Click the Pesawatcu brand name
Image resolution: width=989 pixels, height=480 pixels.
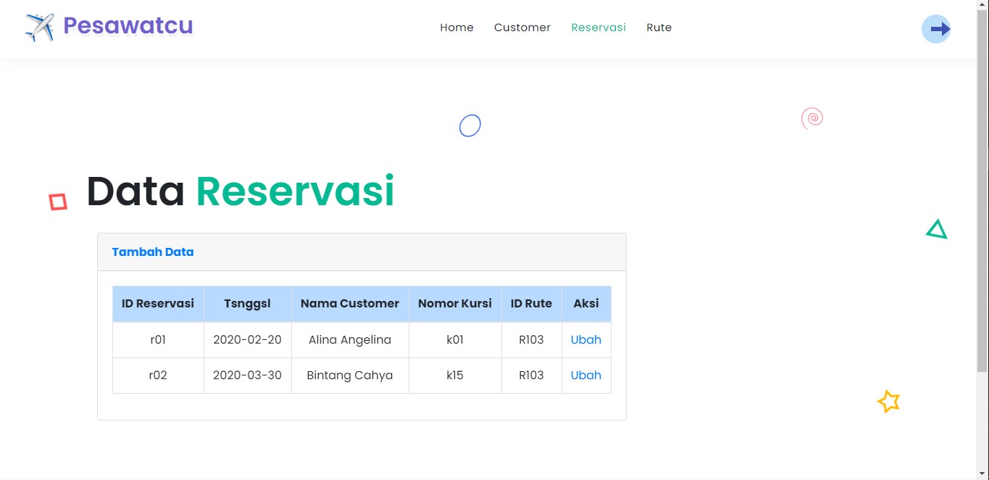pos(128,25)
